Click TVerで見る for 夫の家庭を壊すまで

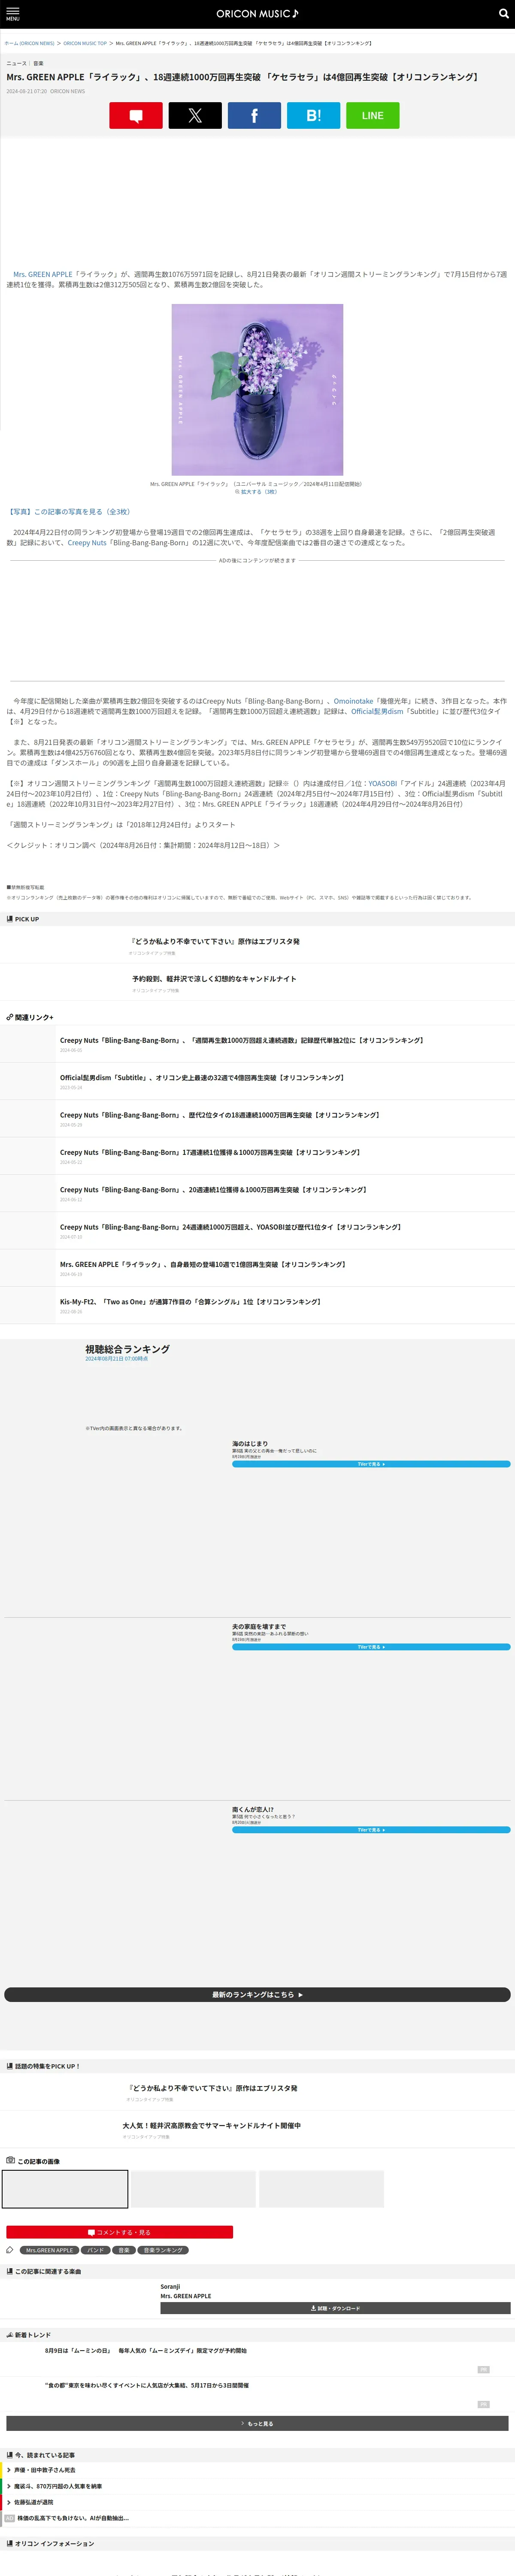[x=371, y=1647]
